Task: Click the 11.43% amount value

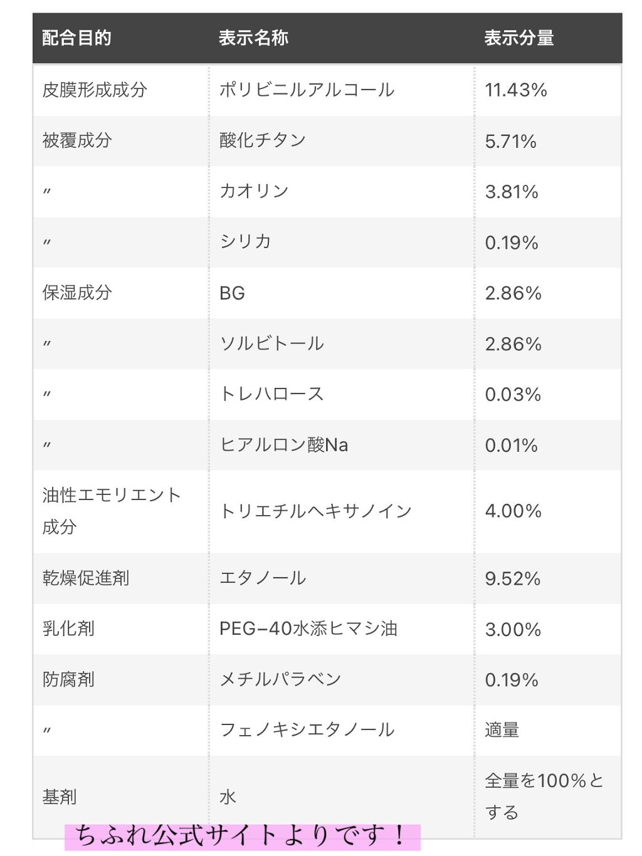Action: click(x=516, y=90)
